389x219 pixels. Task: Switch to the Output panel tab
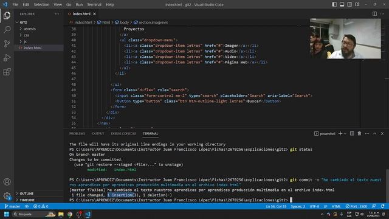click(x=98, y=134)
